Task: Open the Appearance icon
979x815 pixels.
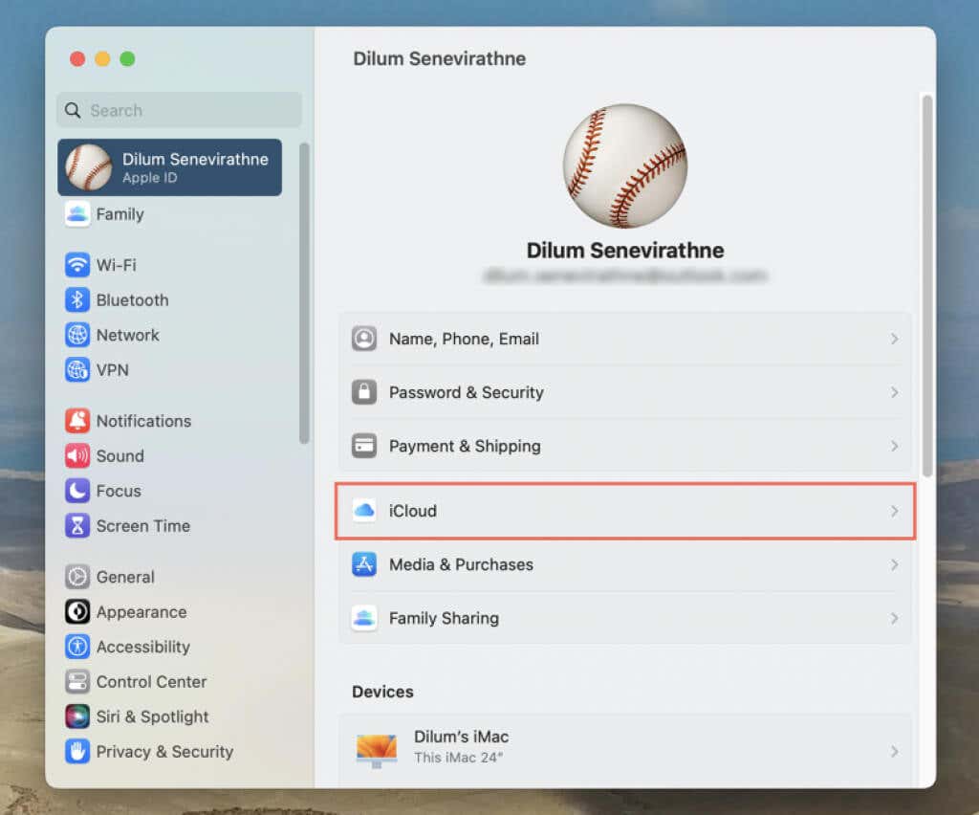Action: click(x=77, y=612)
